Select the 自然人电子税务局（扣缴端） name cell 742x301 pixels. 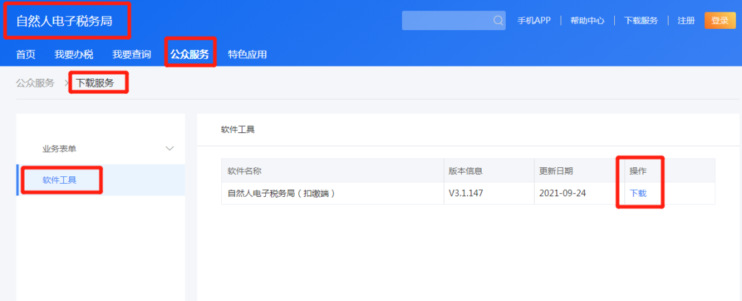pos(333,193)
